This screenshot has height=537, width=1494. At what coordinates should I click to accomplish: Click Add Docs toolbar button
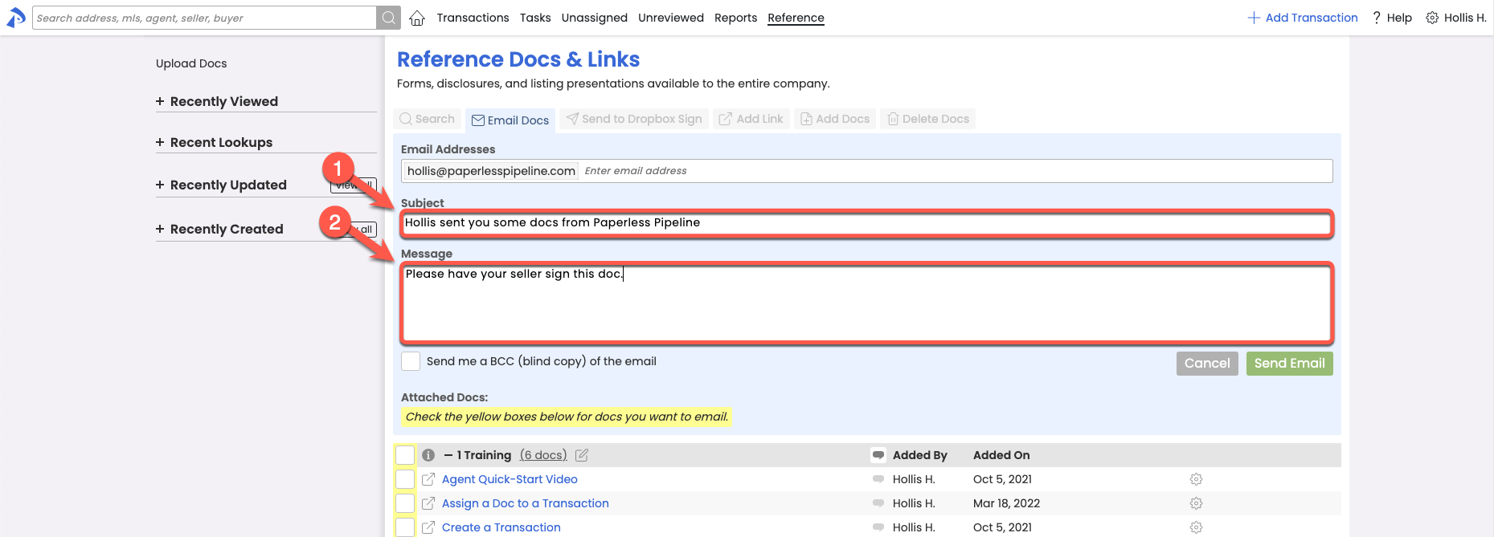(x=835, y=119)
